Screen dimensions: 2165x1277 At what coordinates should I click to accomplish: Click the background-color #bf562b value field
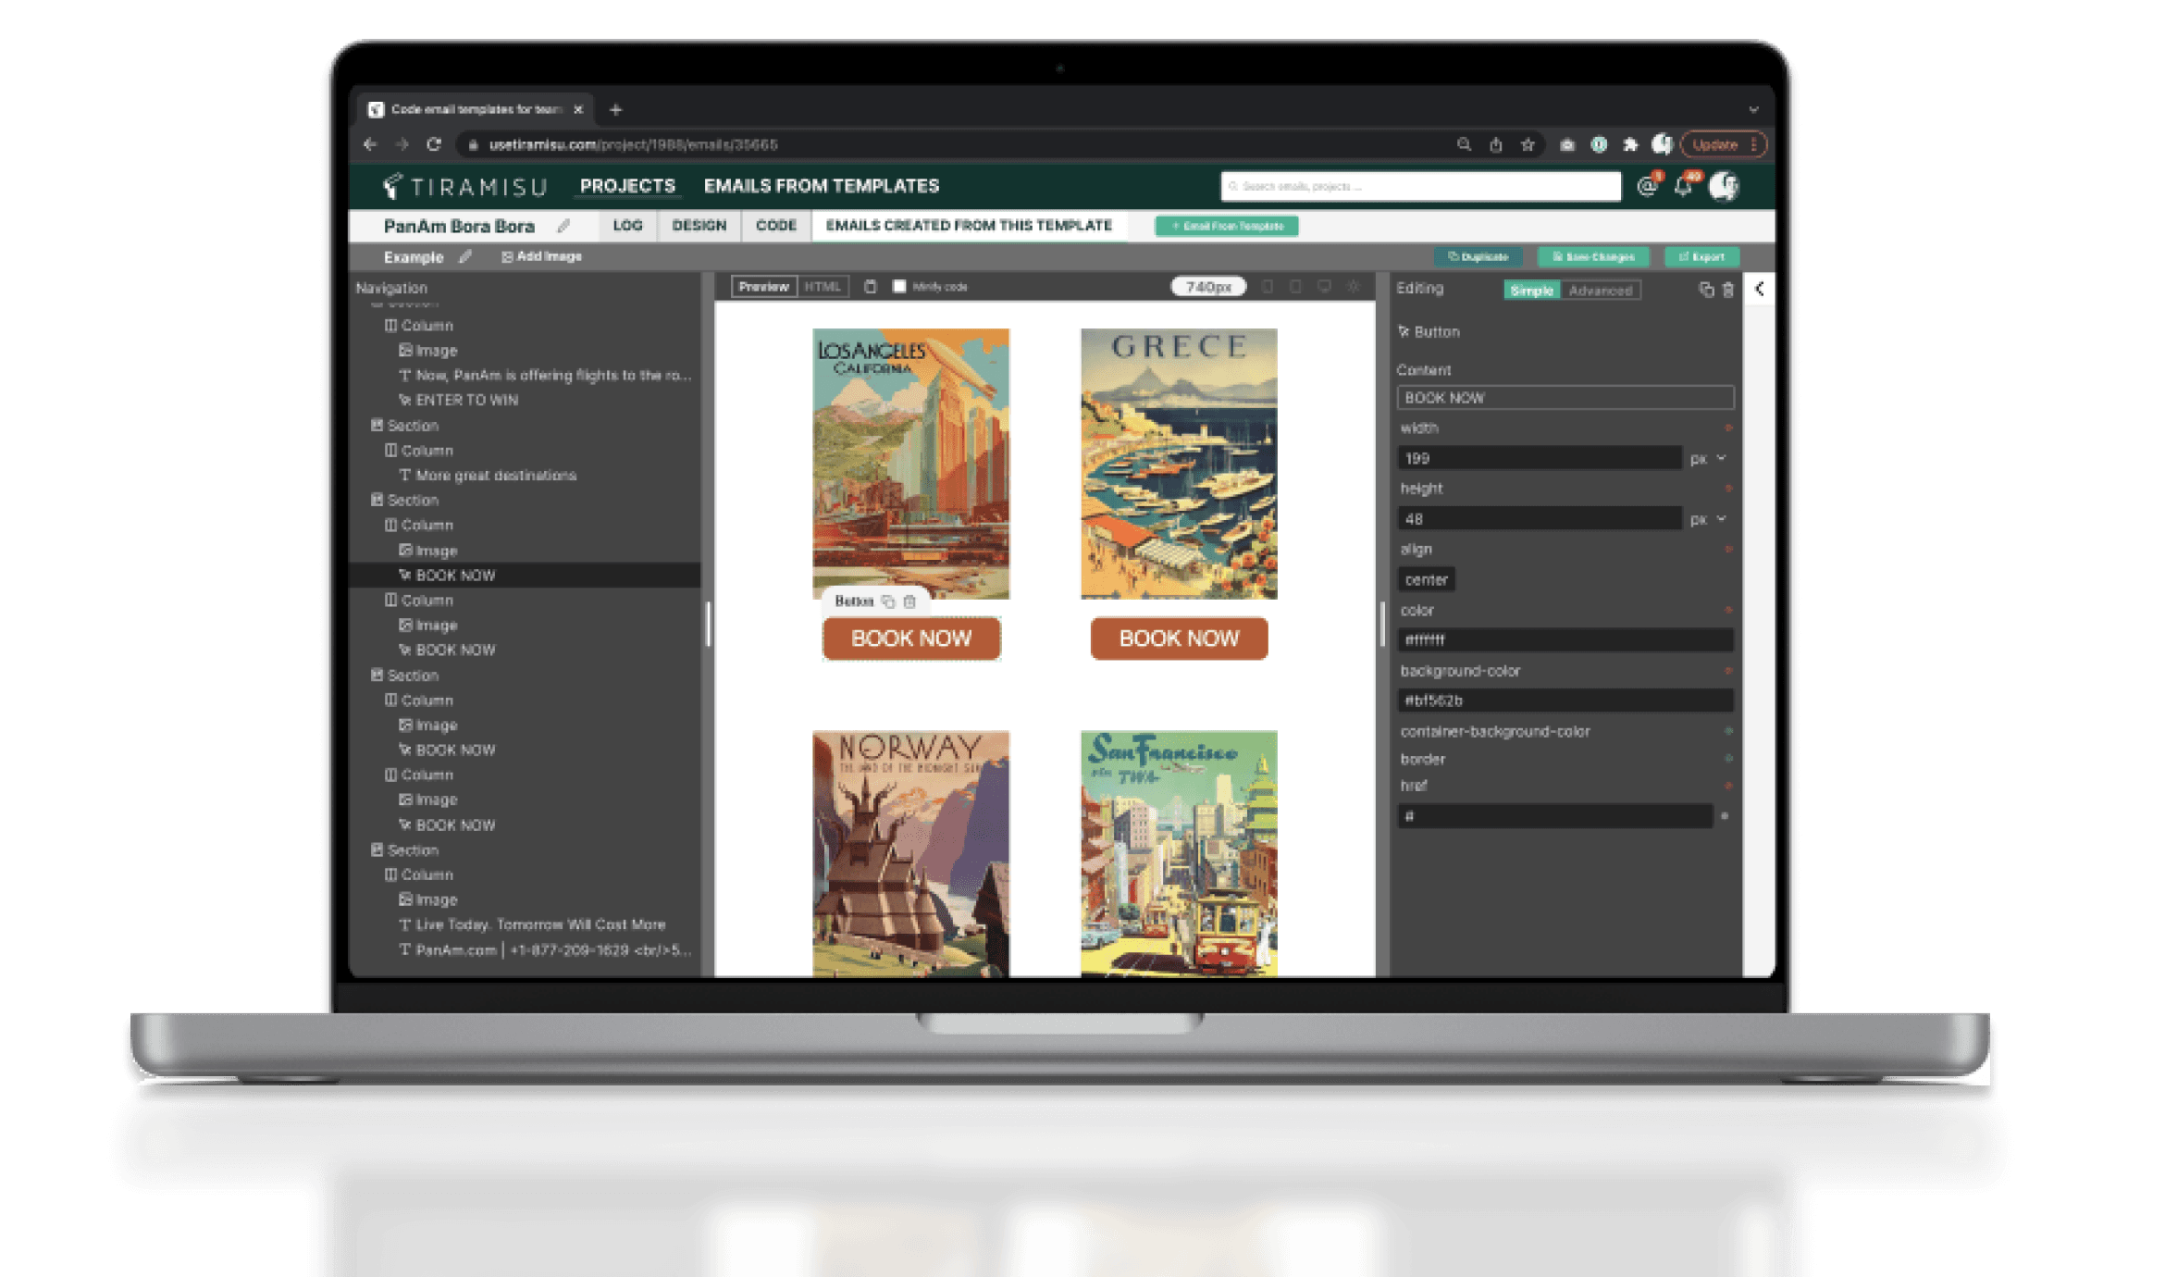(x=1565, y=700)
